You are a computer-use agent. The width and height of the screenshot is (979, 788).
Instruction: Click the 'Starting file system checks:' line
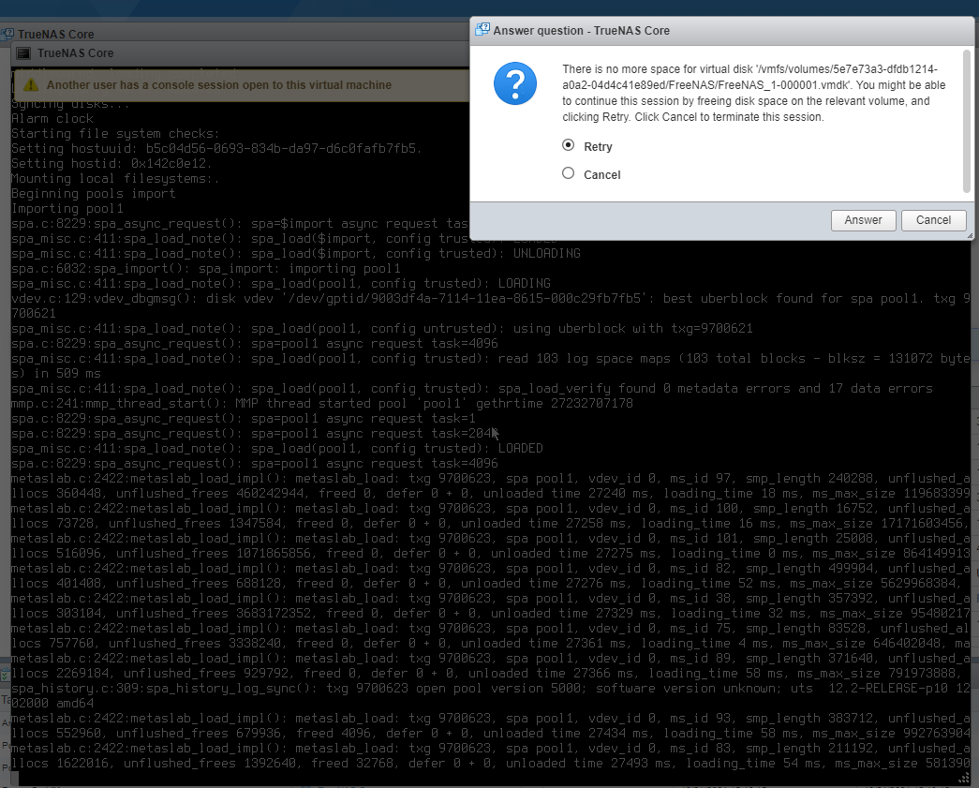115,134
